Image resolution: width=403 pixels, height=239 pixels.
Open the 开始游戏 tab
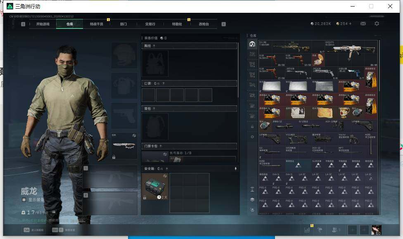(43, 24)
